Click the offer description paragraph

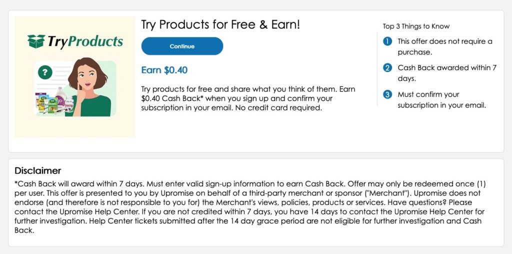pyautogui.click(x=248, y=98)
